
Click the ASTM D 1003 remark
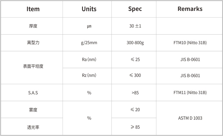tap(190, 118)
